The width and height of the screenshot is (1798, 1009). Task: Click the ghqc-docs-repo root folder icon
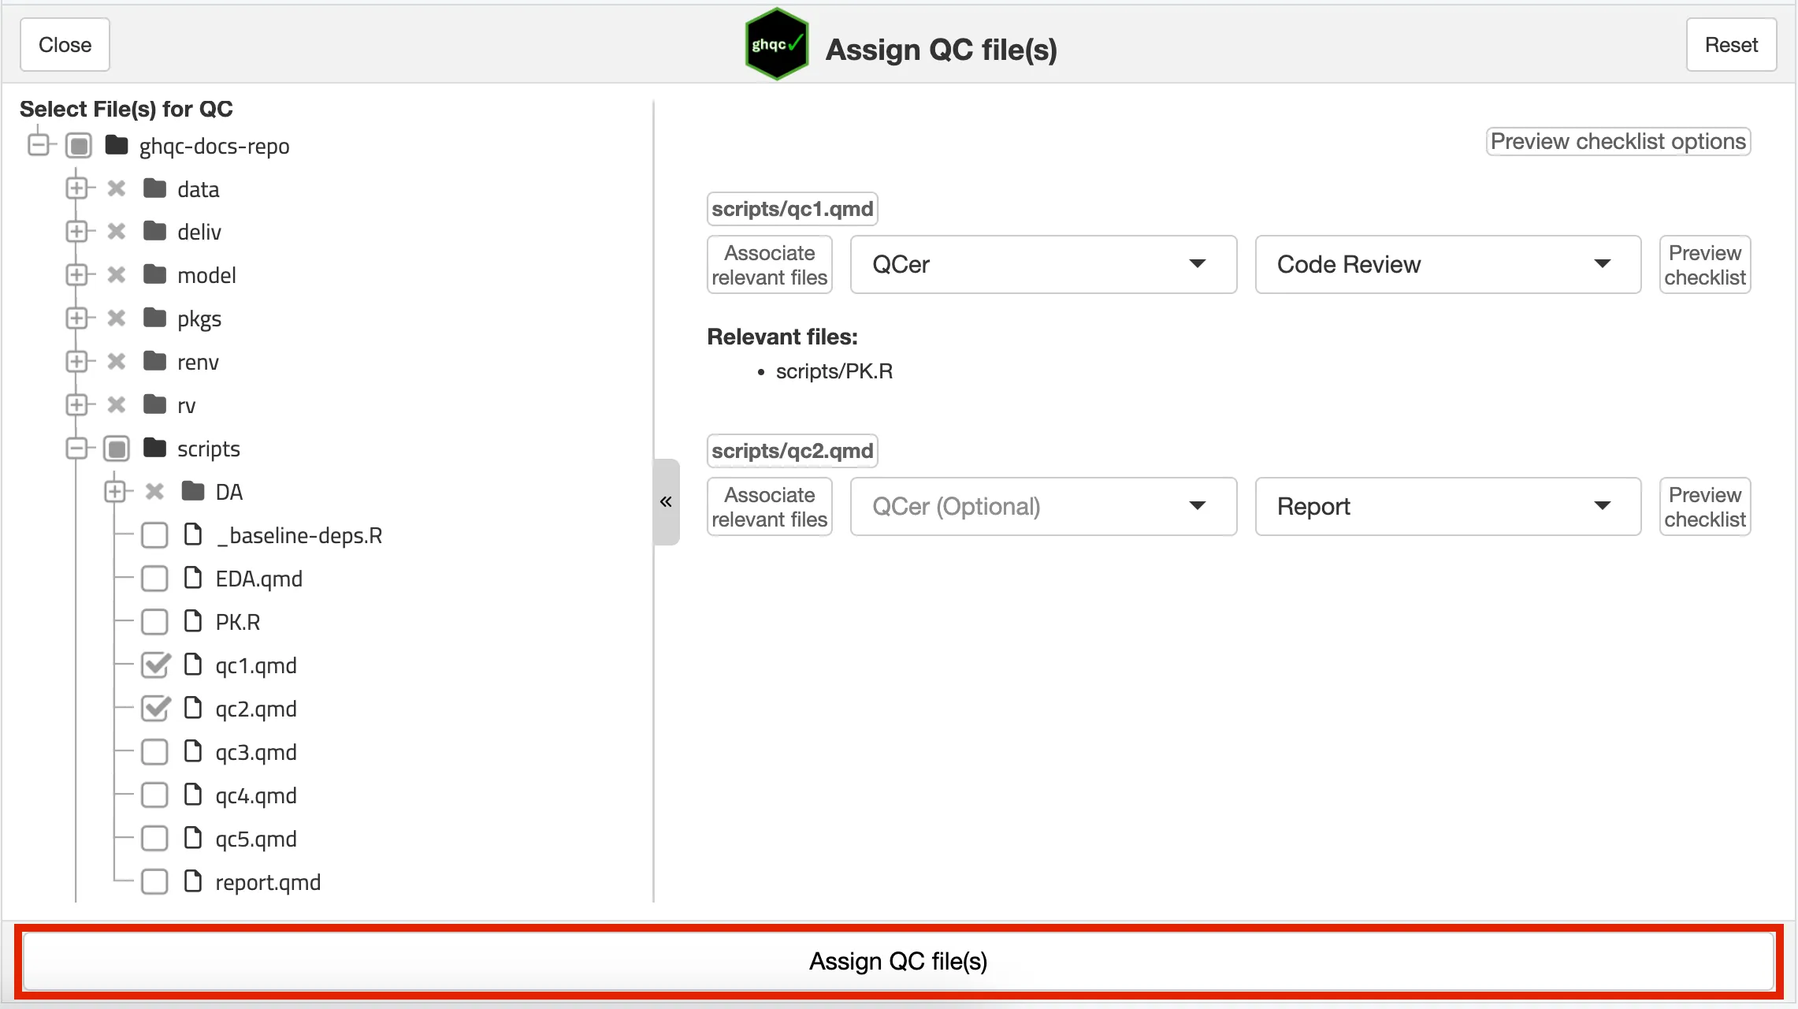coord(117,145)
